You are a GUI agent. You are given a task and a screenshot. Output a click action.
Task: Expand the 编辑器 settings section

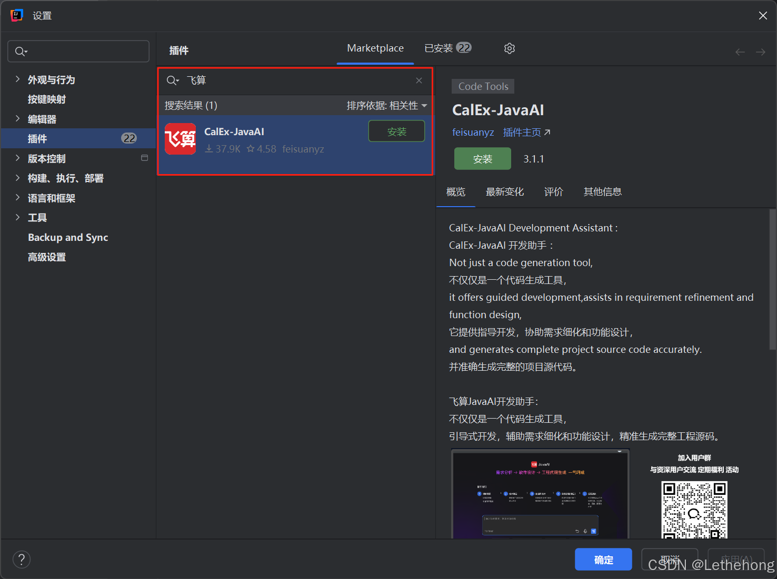click(17, 118)
